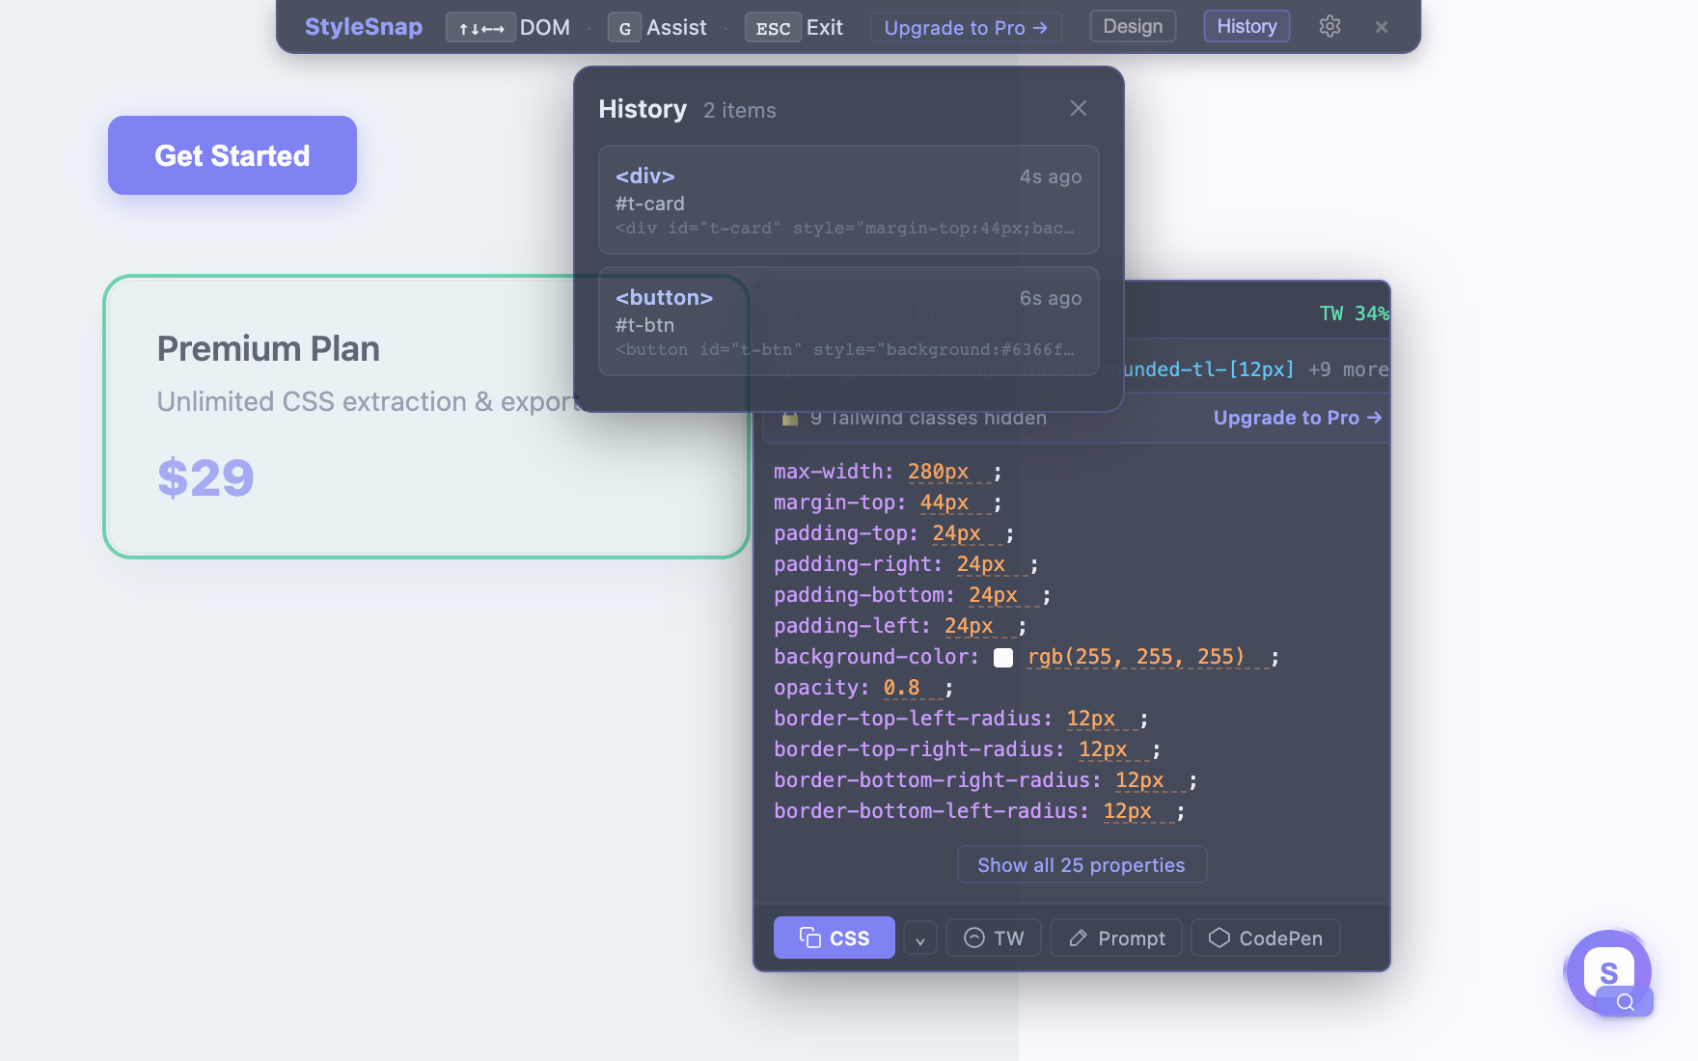Select the button #t-btn history item
This screenshot has height=1061, width=1698.
(x=849, y=321)
